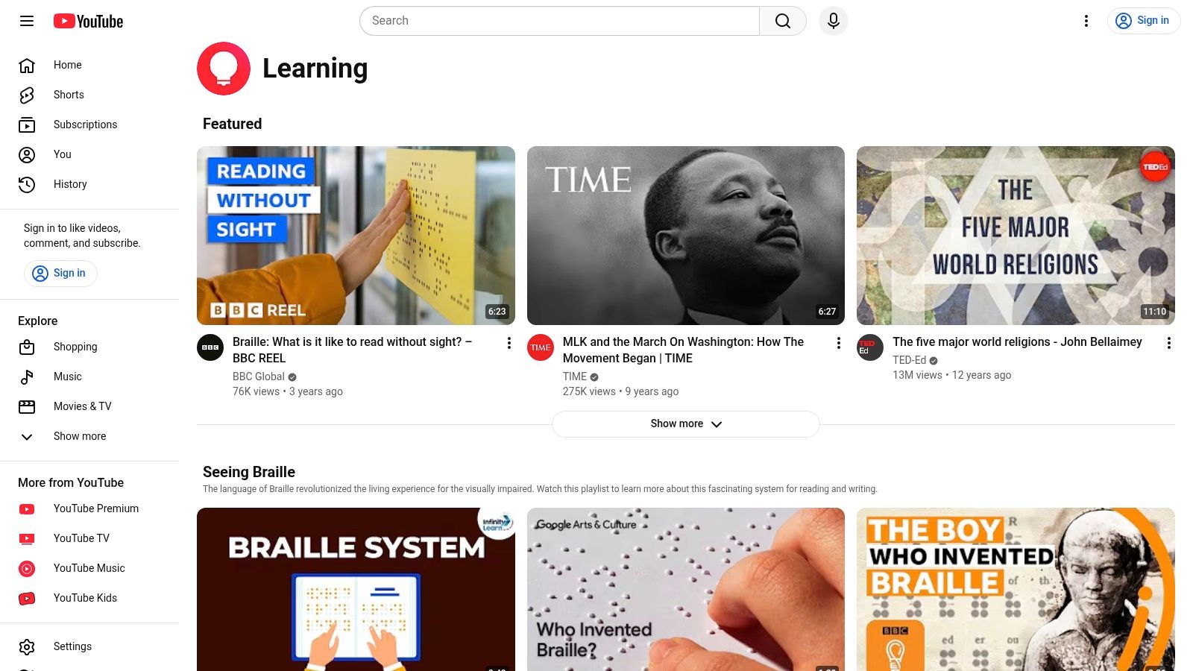Screen dimensions: 1193x671
Task: Open options menu for MLK March video
Action: coord(839,343)
